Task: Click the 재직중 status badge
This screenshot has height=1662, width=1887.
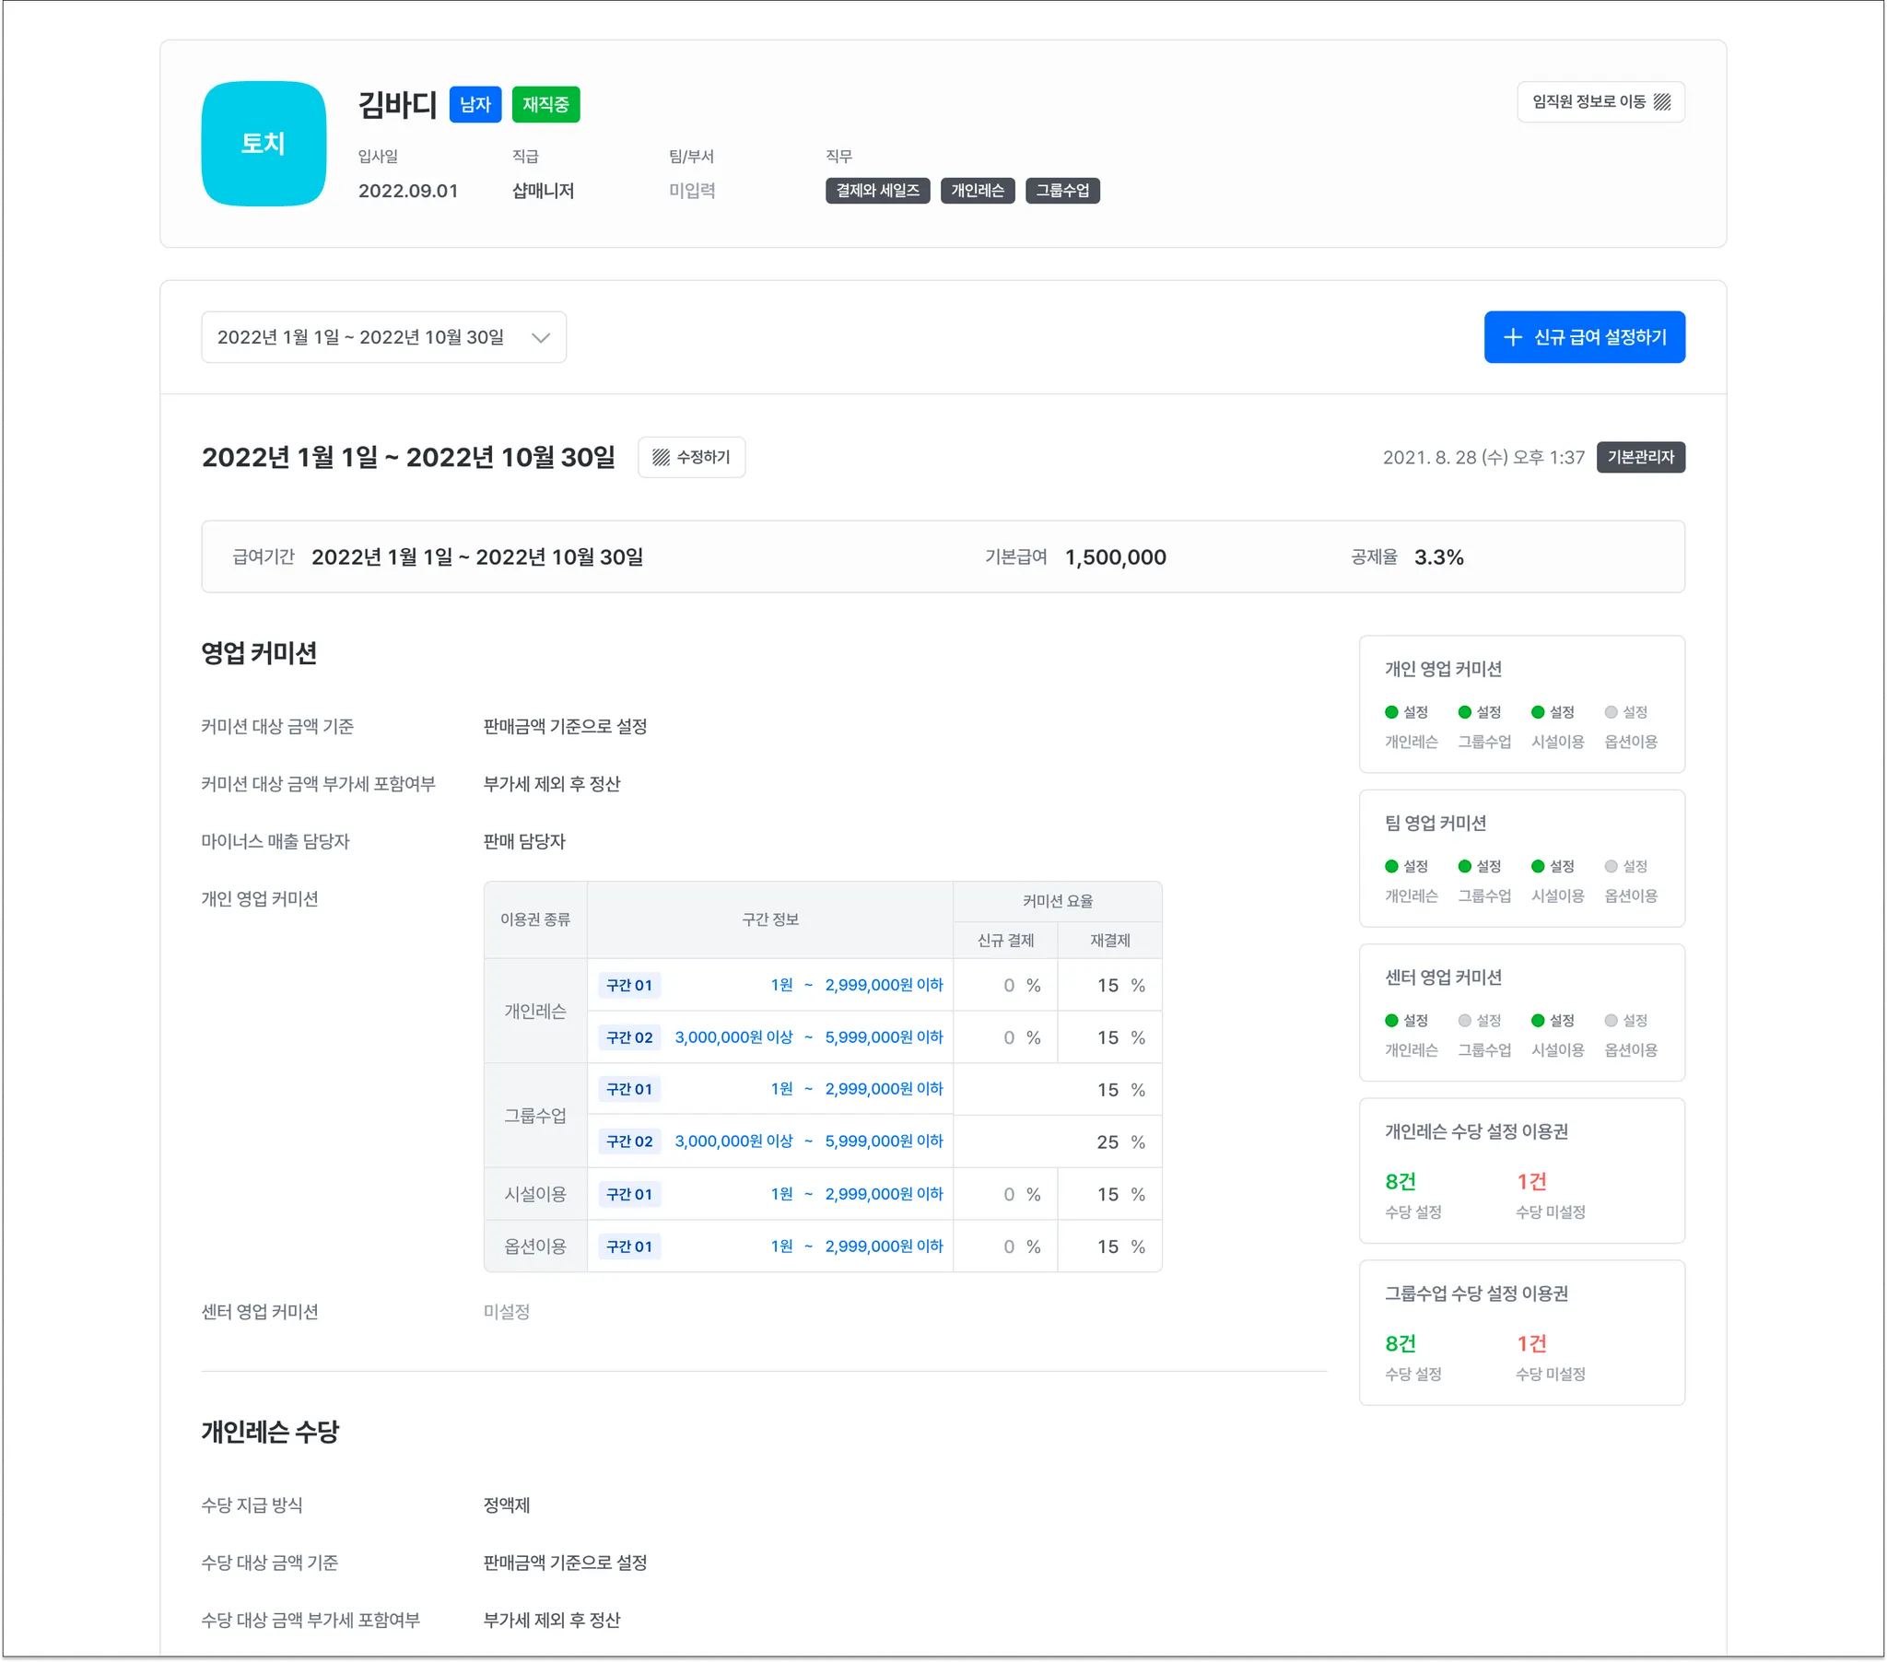Action: 545,104
